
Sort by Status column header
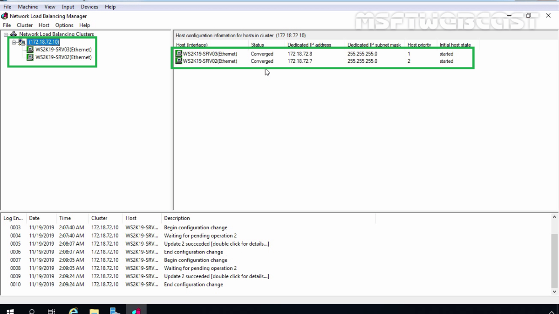point(266,45)
